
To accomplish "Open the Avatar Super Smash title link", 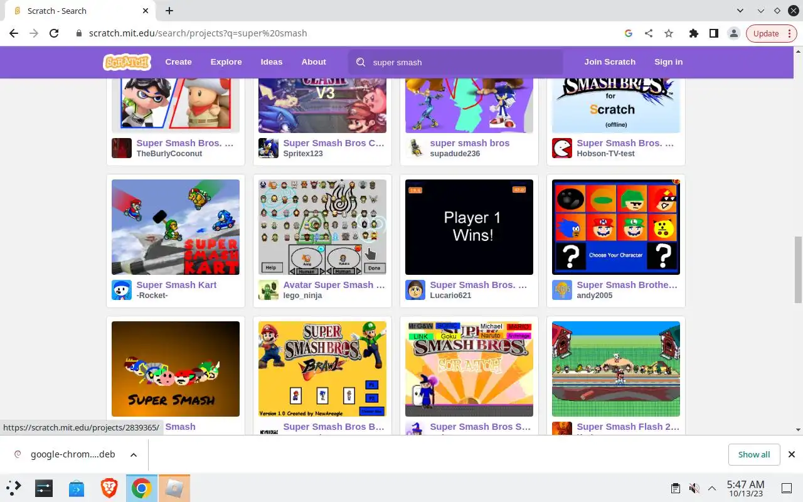I will 334,285.
